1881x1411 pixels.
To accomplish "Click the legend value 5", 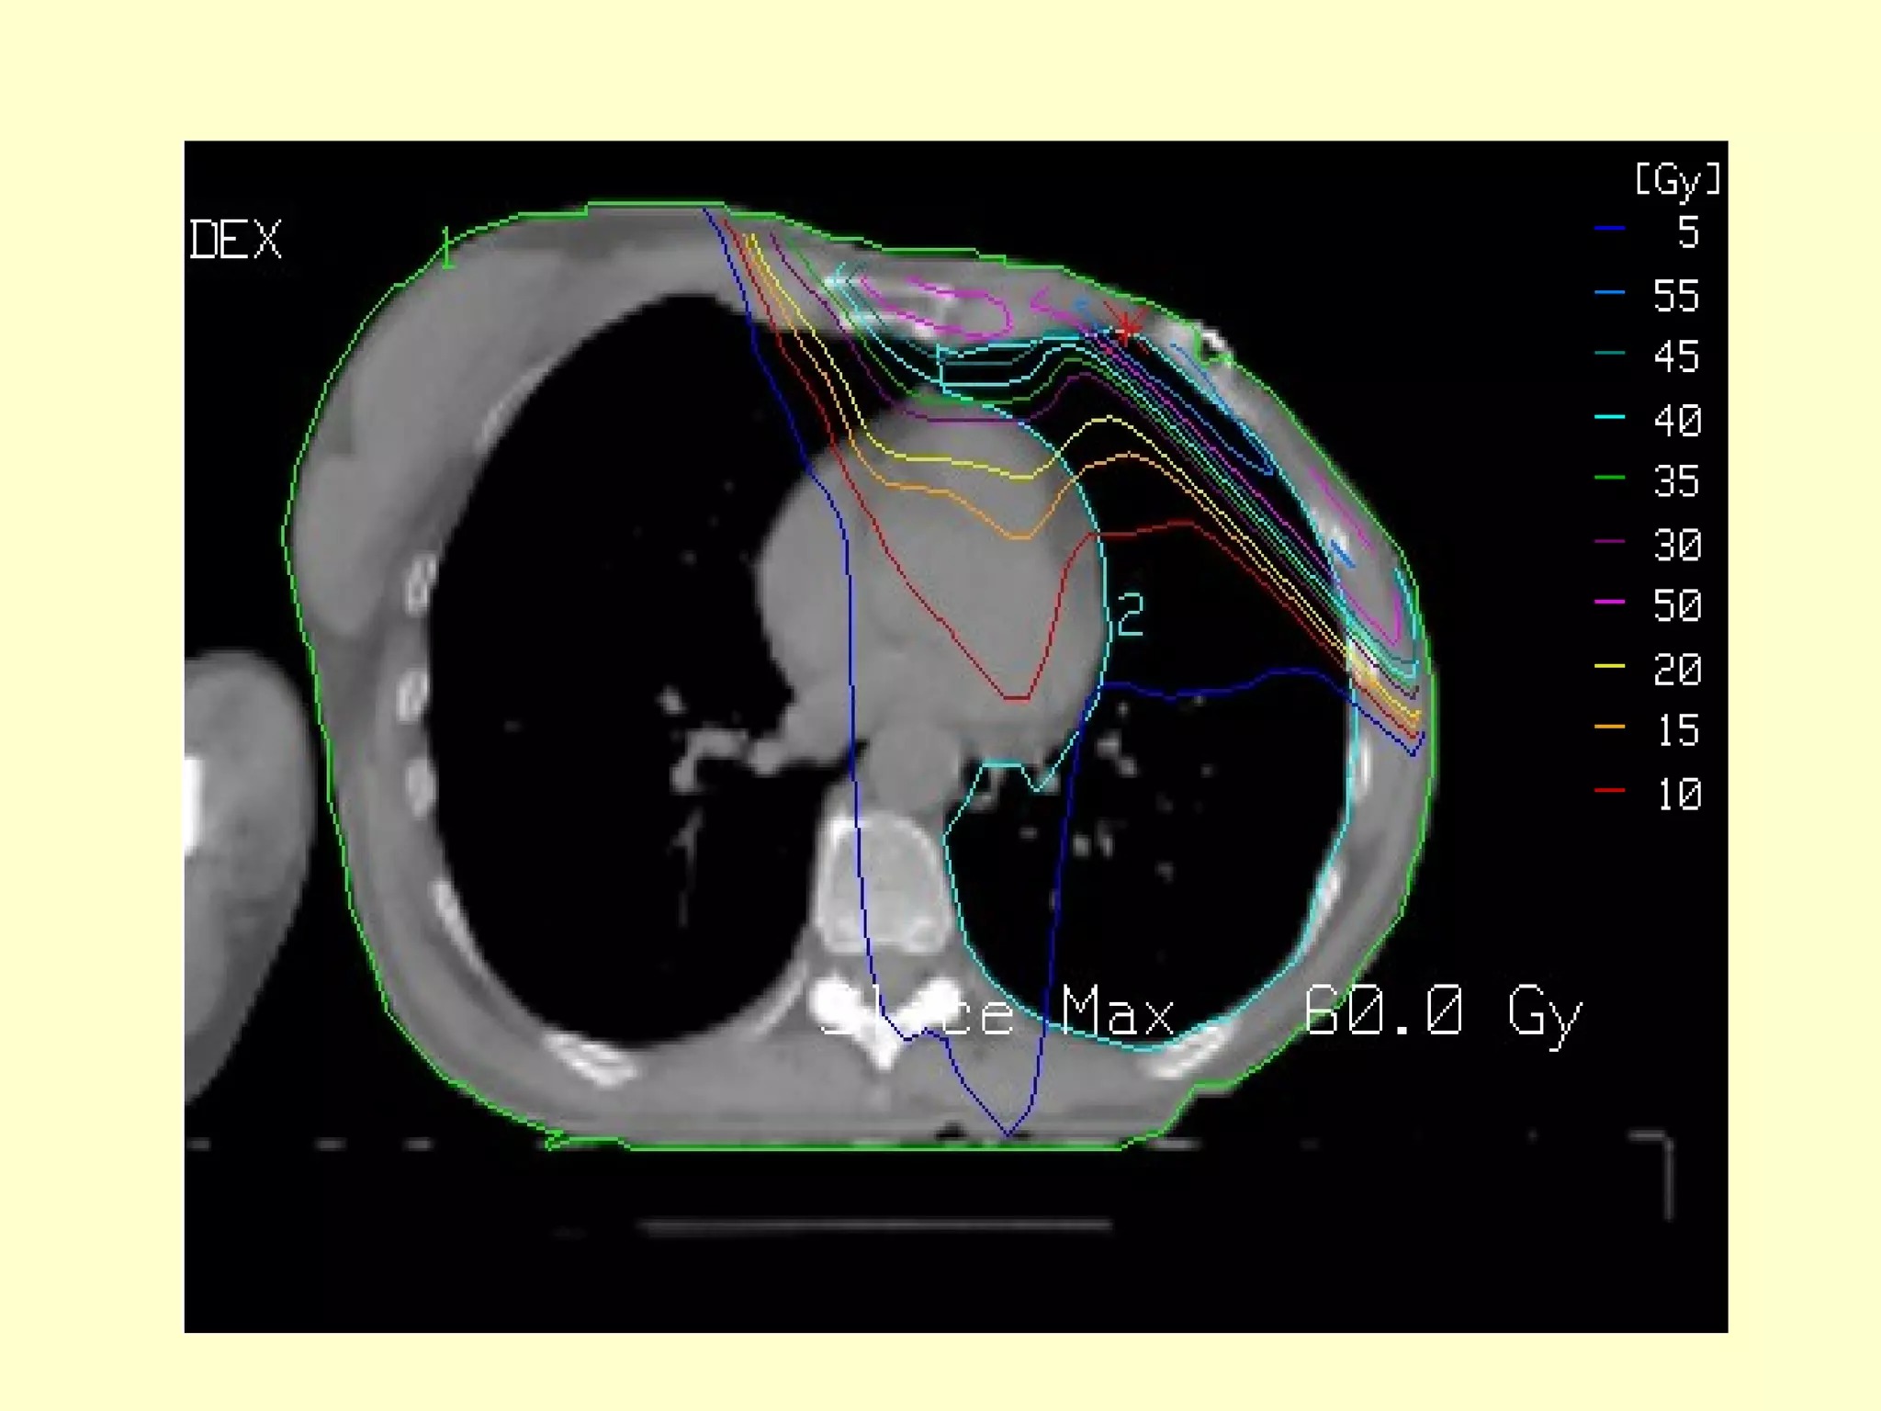I will point(1688,231).
